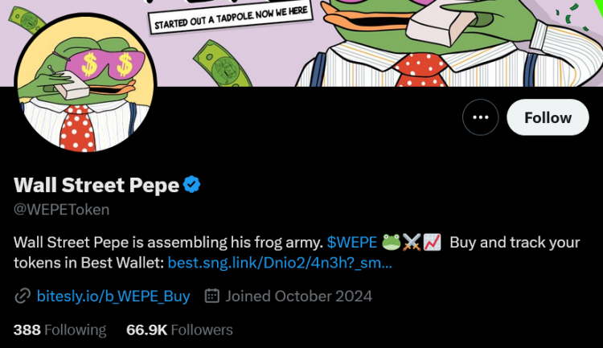This screenshot has width=603, height=348.
Task: View the 66.9K Followers list
Action: 179,330
